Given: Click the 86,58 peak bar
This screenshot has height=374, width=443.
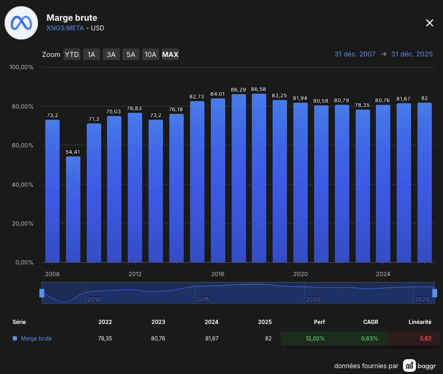Looking at the screenshot, I should point(259,178).
